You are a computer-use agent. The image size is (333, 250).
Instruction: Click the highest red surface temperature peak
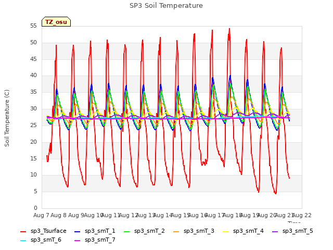click(229, 29)
